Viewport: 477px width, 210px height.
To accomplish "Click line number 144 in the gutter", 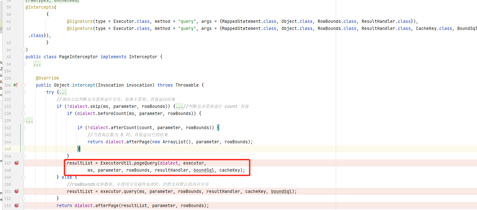I will [x=7, y=142].
